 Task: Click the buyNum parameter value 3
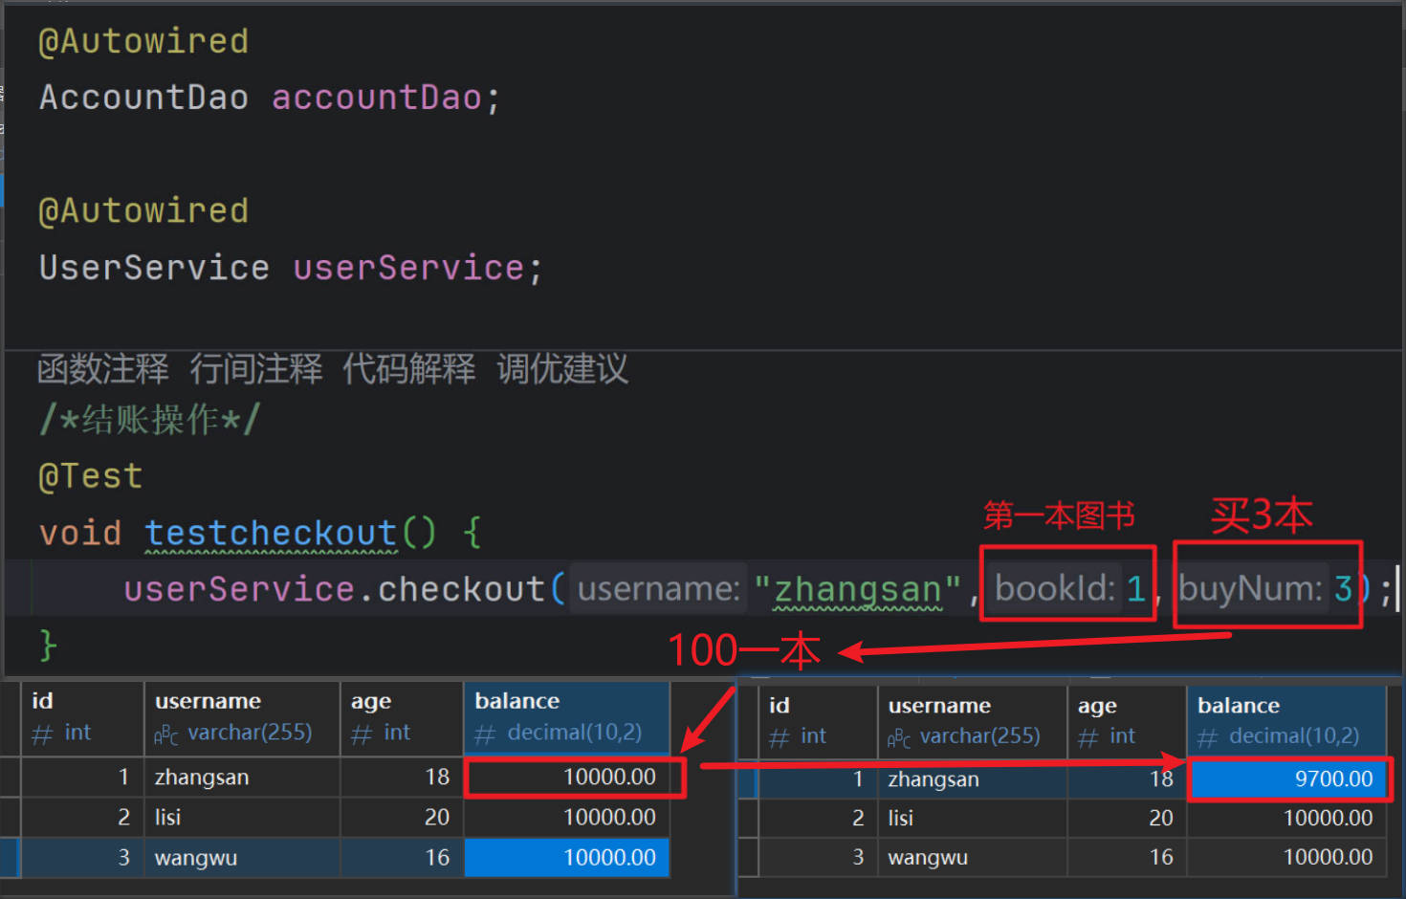click(1343, 589)
